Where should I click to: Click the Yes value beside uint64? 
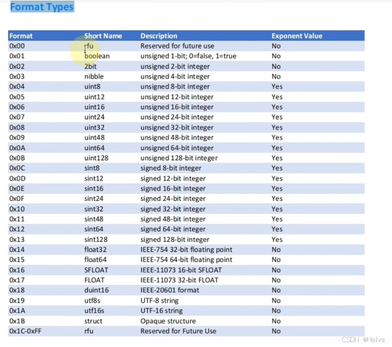[x=276, y=147]
